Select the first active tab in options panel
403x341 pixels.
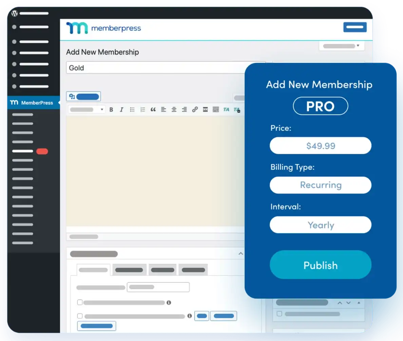click(x=93, y=270)
